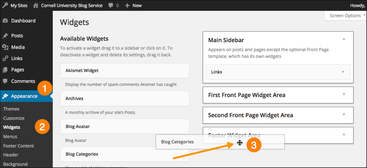Open Cornell University Blog Service link

[72, 5]
